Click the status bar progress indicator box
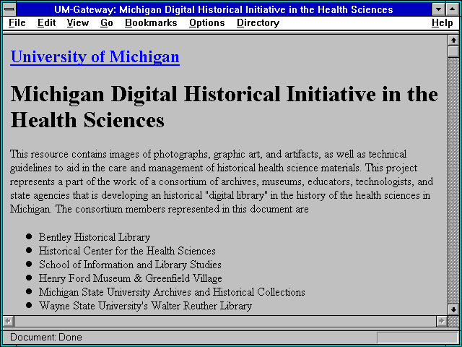The image size is (462, 347). coord(417,338)
